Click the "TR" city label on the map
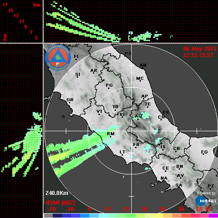Viewport: 218px width, 218px height. (x=116, y=107)
